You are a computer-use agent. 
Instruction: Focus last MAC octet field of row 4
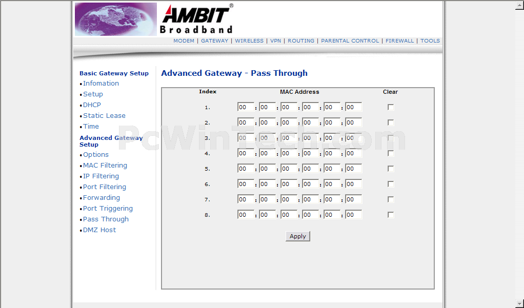click(354, 153)
